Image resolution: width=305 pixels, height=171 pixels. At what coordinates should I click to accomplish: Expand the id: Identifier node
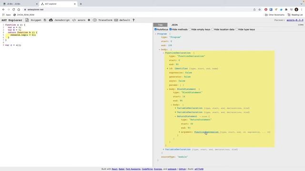pyautogui.click(x=167, y=68)
